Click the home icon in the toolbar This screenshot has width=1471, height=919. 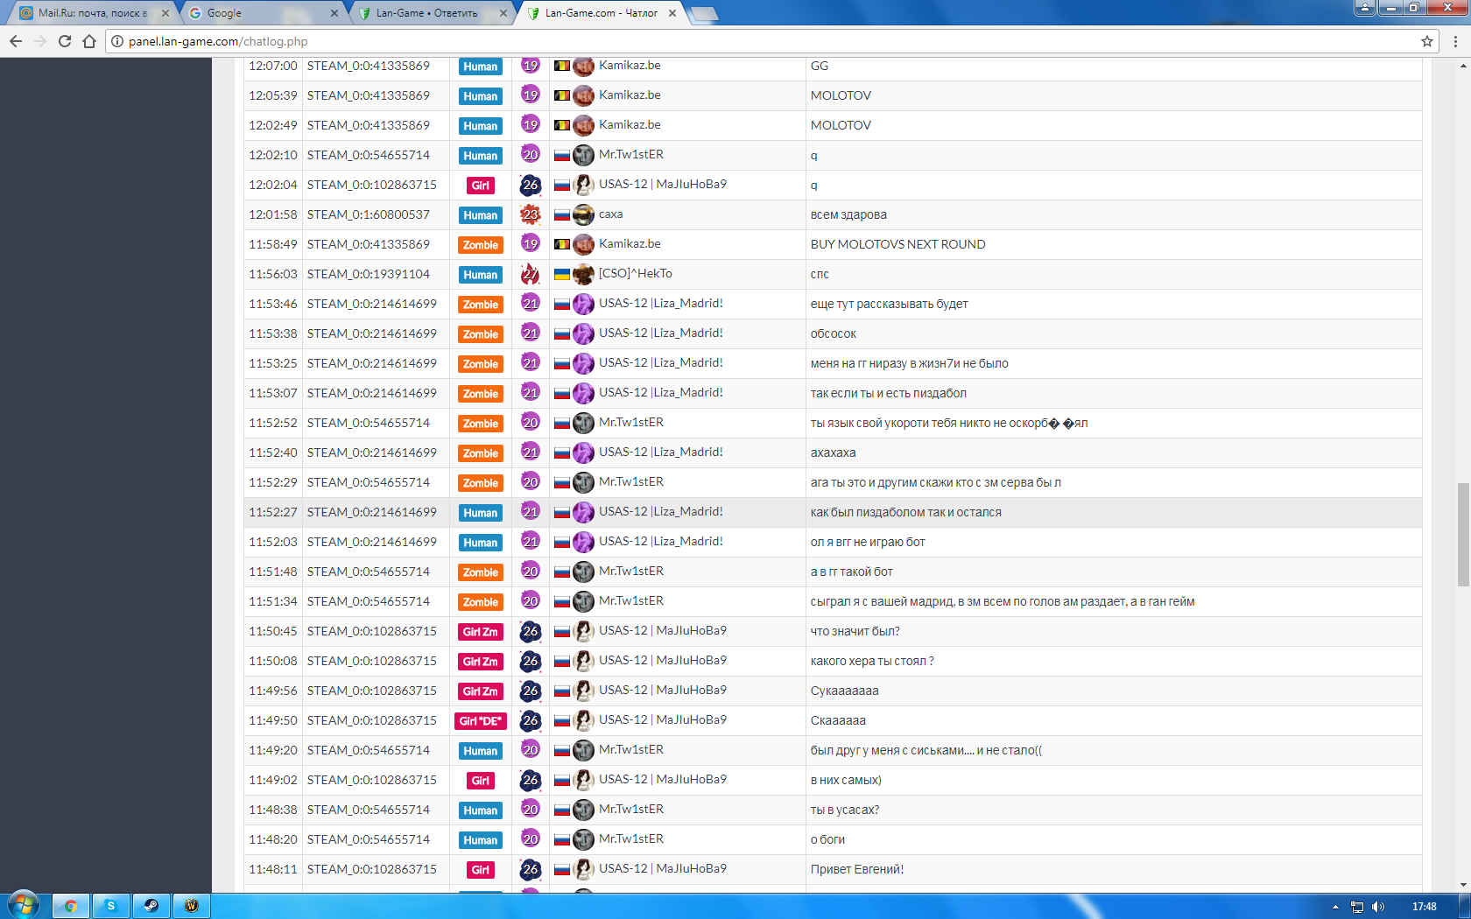click(89, 41)
